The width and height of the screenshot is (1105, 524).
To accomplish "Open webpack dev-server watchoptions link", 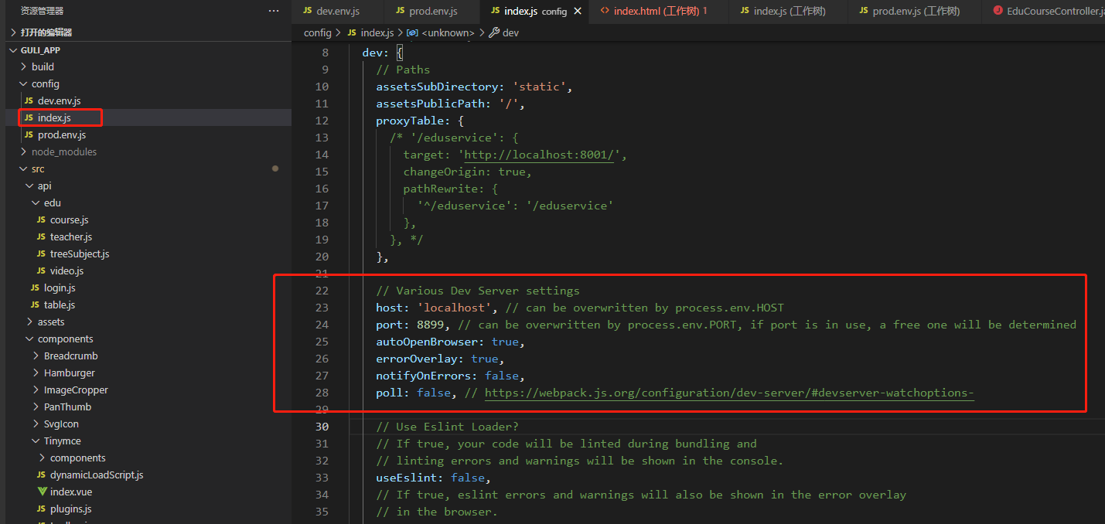I will 729,393.
